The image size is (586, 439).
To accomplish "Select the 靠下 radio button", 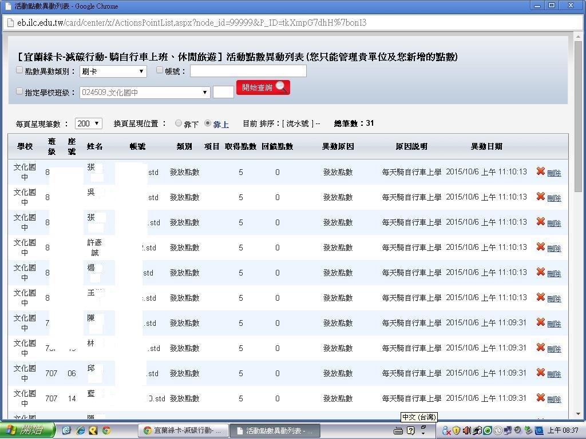I will click(x=179, y=123).
